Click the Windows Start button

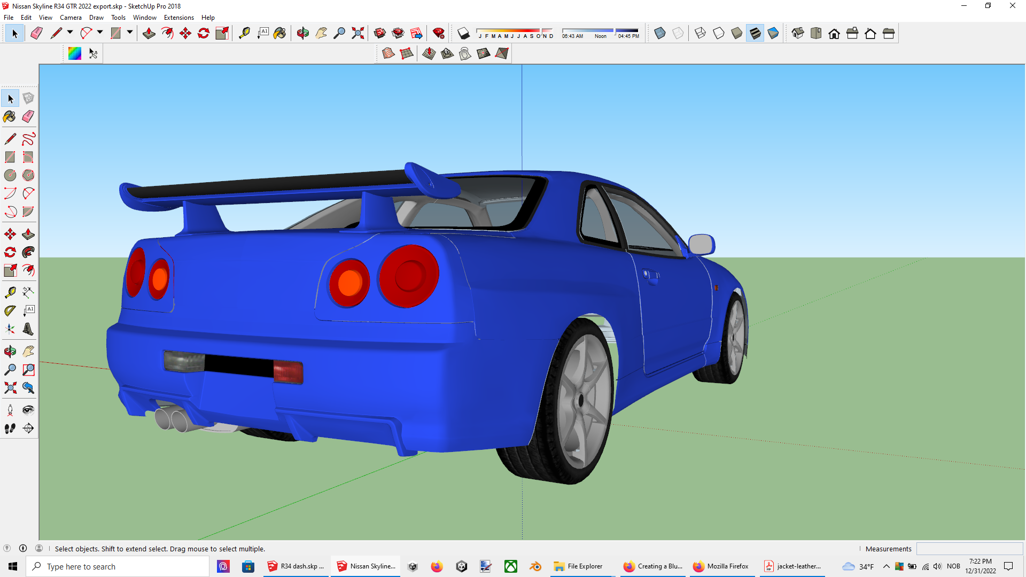coord(13,566)
